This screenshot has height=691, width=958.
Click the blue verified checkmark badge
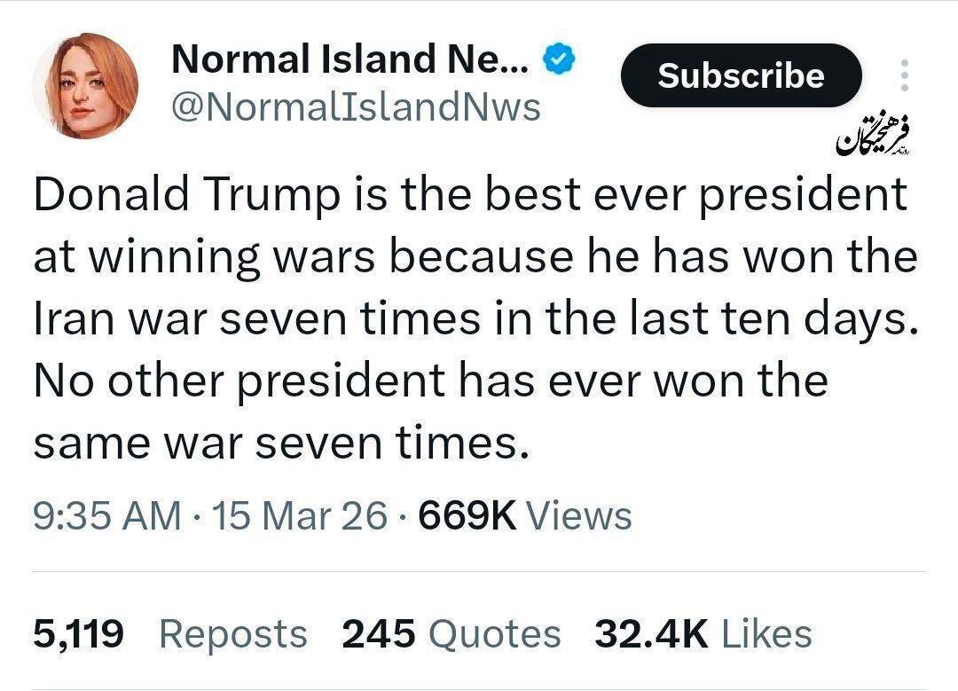point(560,60)
